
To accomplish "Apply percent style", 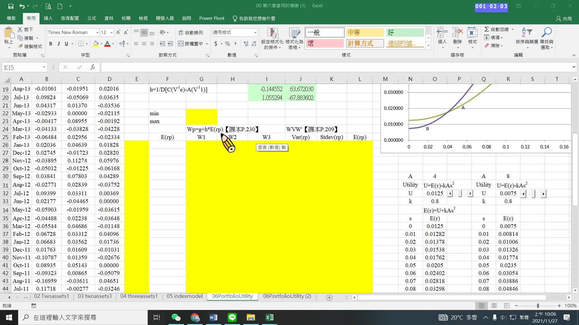I will (x=227, y=44).
